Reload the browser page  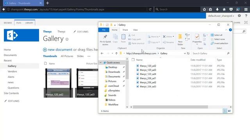tap(150, 9)
